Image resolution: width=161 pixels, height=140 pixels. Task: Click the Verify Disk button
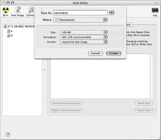[x=144, y=103]
